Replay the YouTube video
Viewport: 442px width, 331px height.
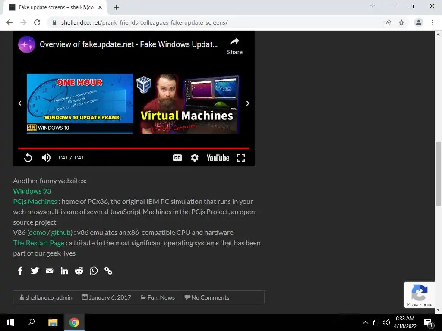[x=28, y=158]
